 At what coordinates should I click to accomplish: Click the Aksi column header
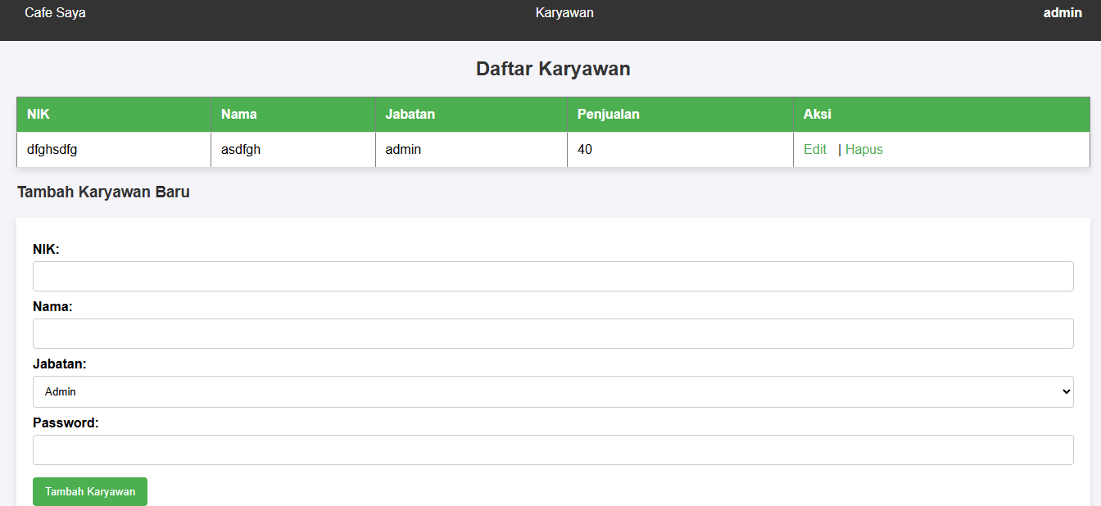tap(818, 115)
